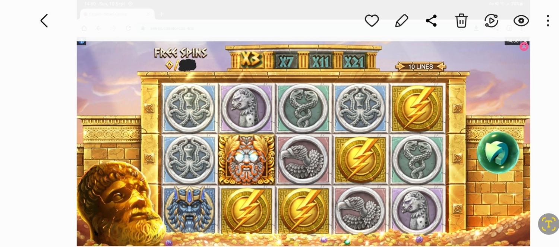Screen dimensions: 559x247
Task: Tap the orange Zeus face symbol
Action: click(x=246, y=160)
